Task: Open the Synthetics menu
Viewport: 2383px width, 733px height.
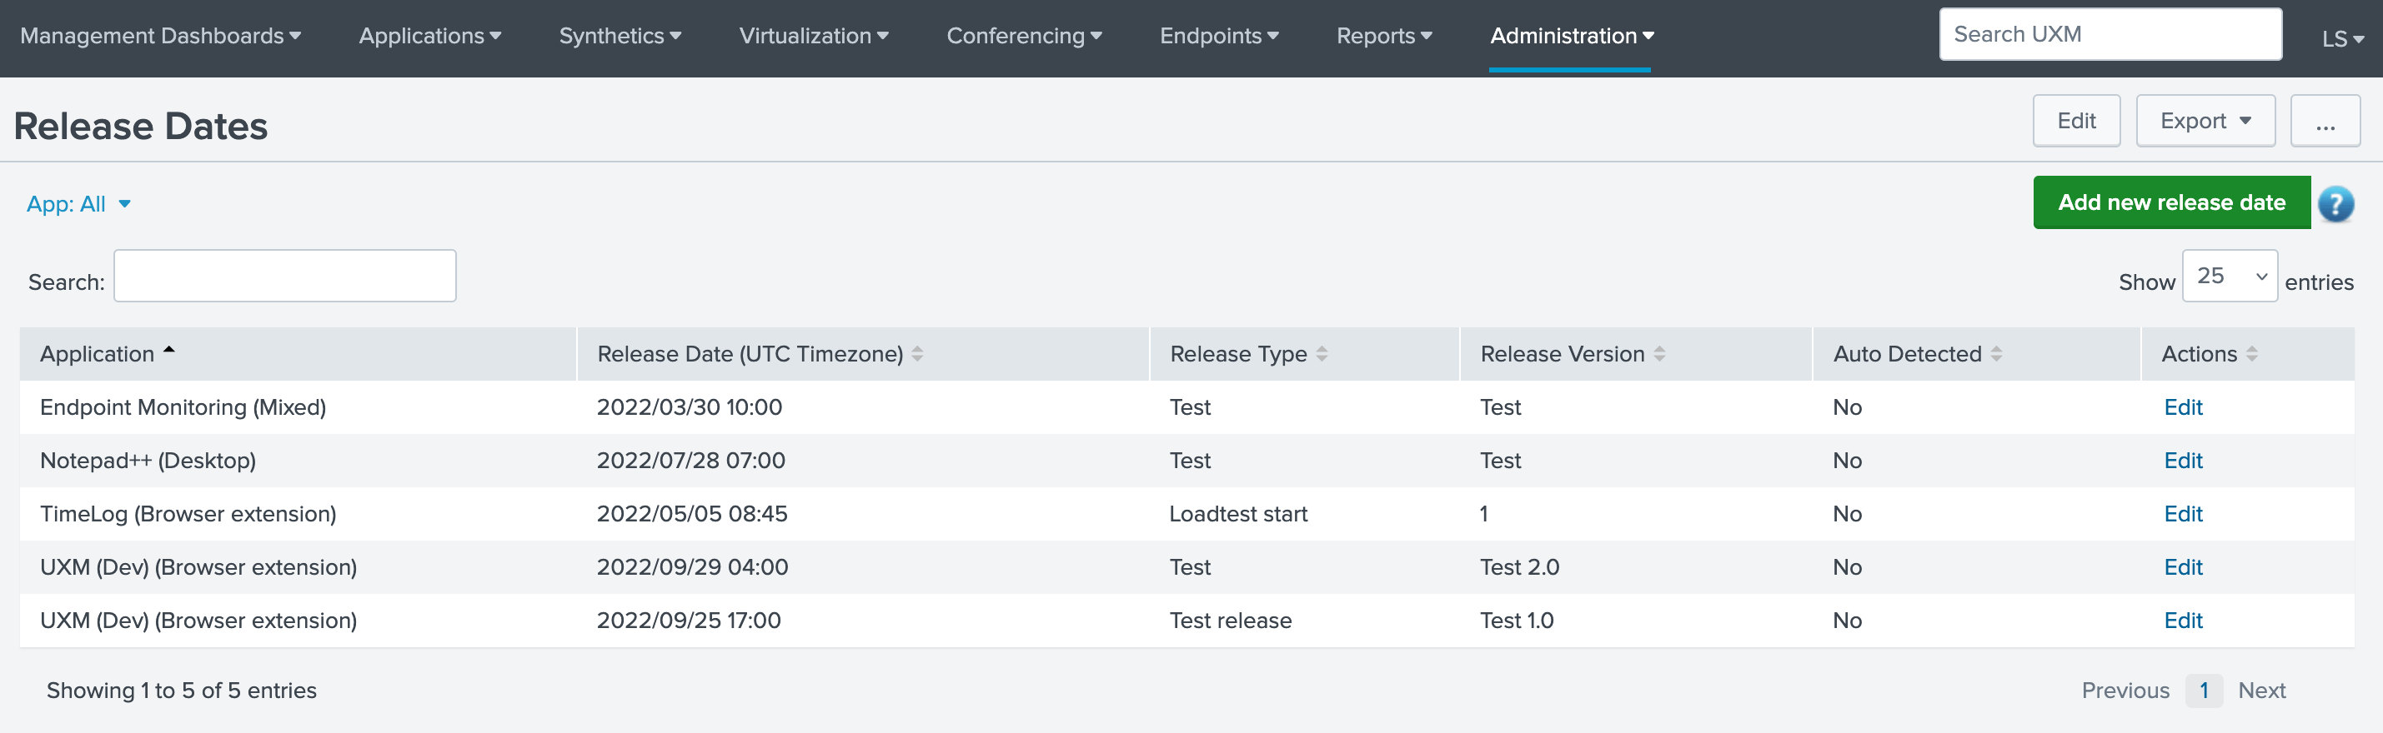Action: point(620,36)
